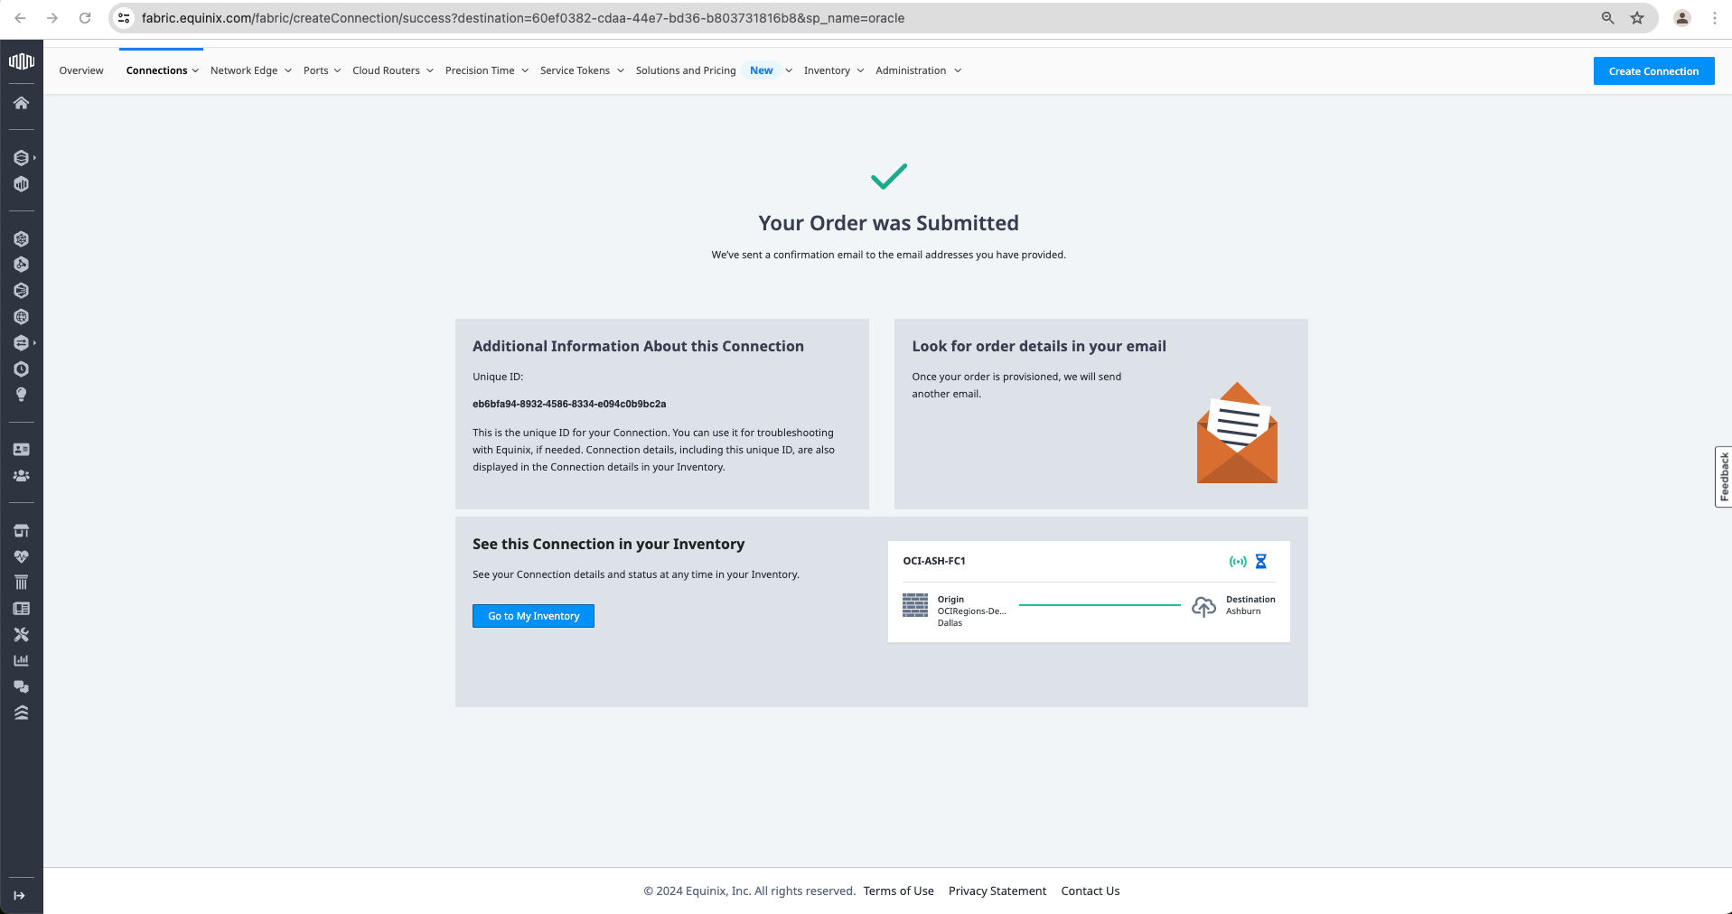The width and height of the screenshot is (1732, 914).
Task: Click the bar chart analytics icon
Action: (x=22, y=660)
